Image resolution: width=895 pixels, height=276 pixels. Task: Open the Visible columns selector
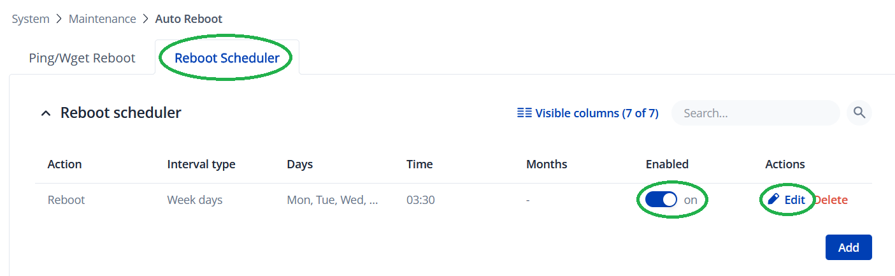(587, 113)
